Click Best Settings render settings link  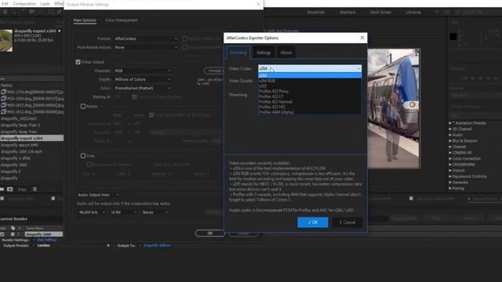coord(47,240)
